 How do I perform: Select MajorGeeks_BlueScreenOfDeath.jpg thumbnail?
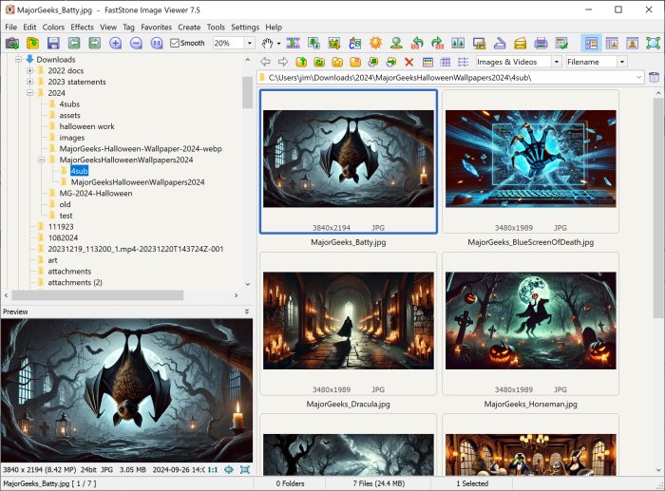click(530, 161)
